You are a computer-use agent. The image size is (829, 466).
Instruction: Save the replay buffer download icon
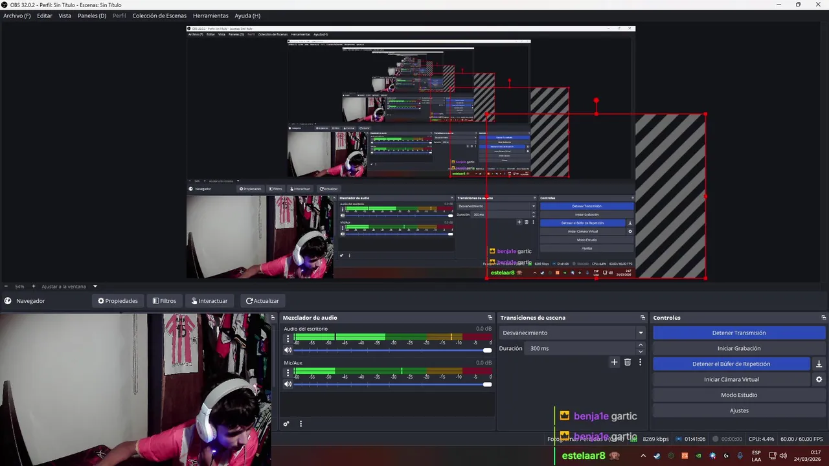(819, 364)
